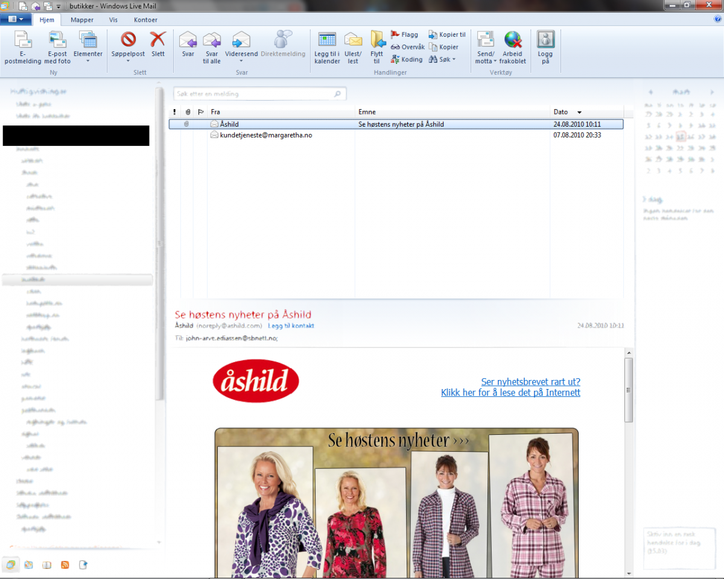Toggle Ulest/lest status
Image resolution: width=724 pixels, height=579 pixels.
coord(353,47)
